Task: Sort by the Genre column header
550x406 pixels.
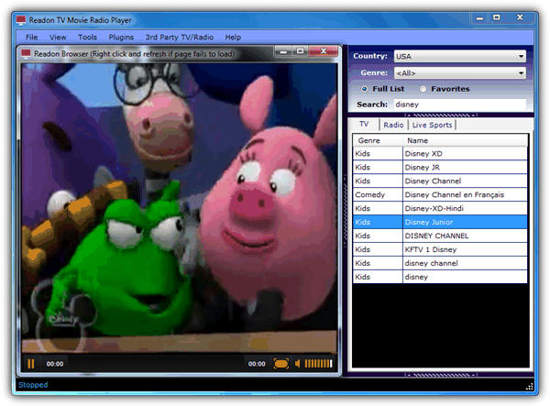Action: 378,140
